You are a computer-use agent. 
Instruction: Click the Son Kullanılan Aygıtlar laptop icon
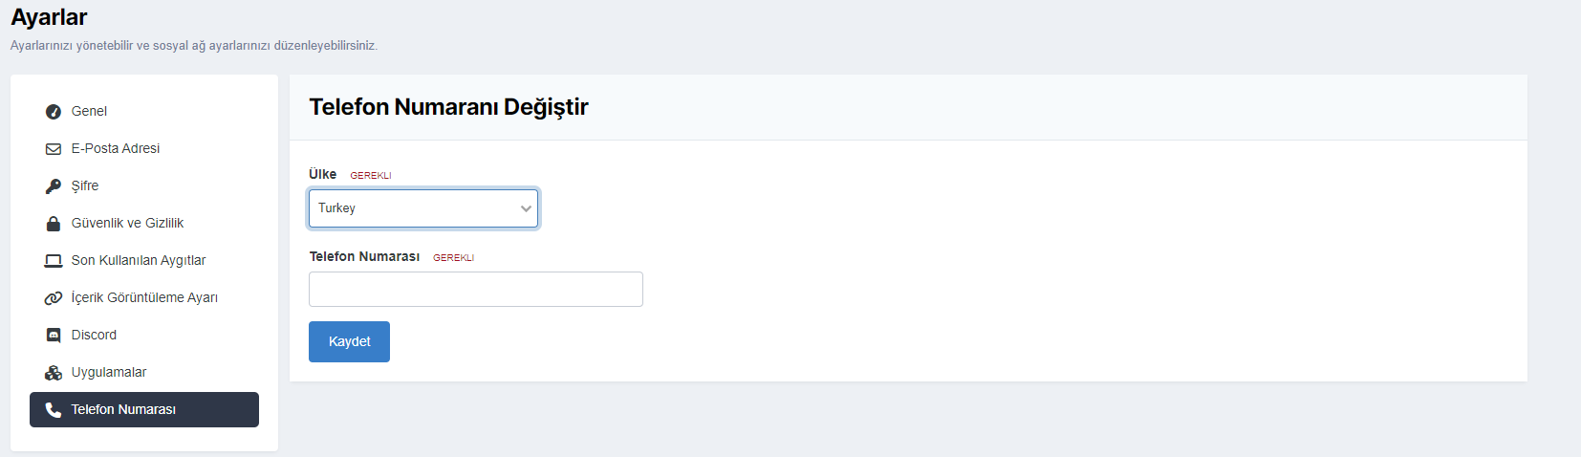[x=54, y=261]
